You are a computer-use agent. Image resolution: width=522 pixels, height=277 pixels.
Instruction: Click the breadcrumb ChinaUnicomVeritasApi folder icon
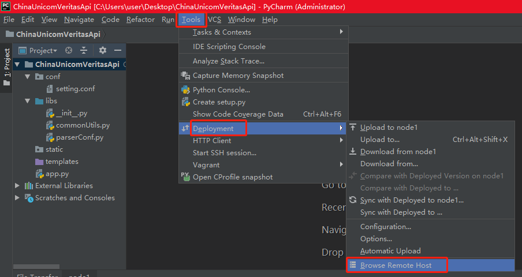coord(10,34)
